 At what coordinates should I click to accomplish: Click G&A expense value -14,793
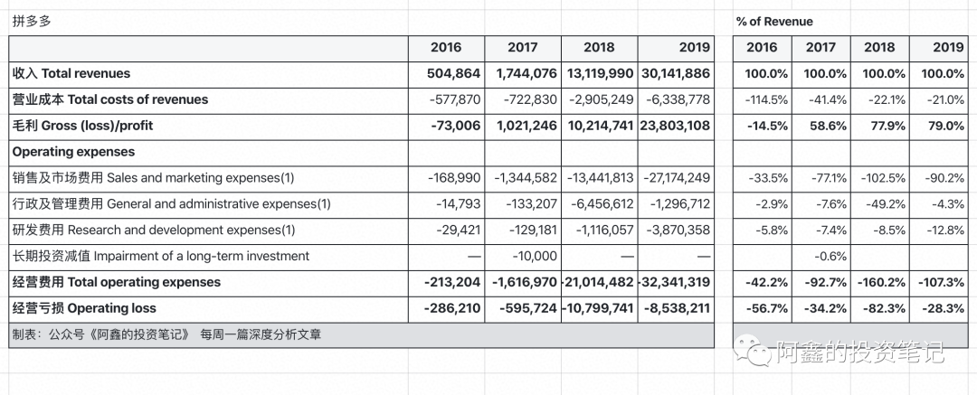tap(458, 204)
